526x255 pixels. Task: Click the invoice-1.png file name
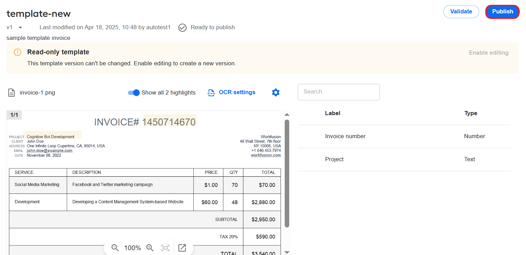(37, 93)
